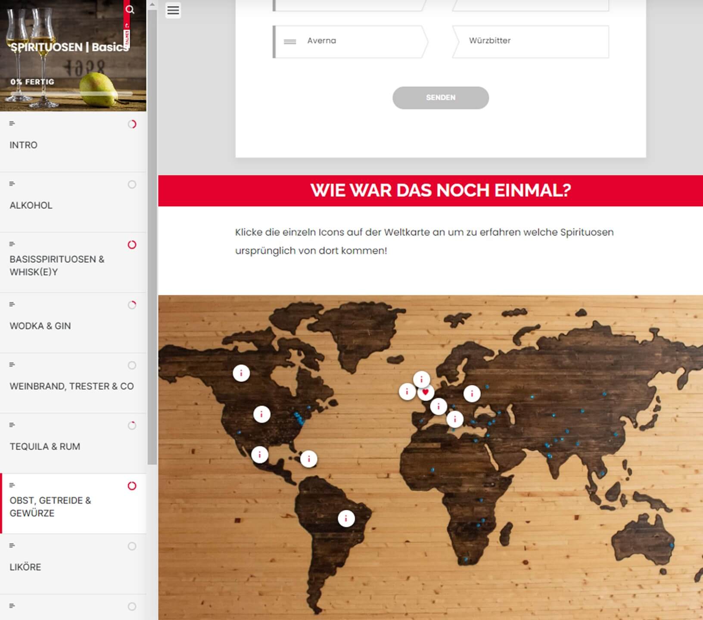Click the drag handle on the Averna card
Screen dimensions: 703x620
[290, 42]
